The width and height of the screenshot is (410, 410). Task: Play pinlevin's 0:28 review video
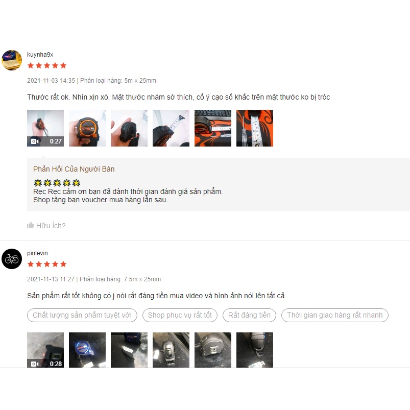(x=45, y=350)
